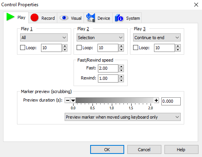The width and height of the screenshot is (202, 157).
Task: Close the Control Properties dialog
Action: click(x=196, y=5)
